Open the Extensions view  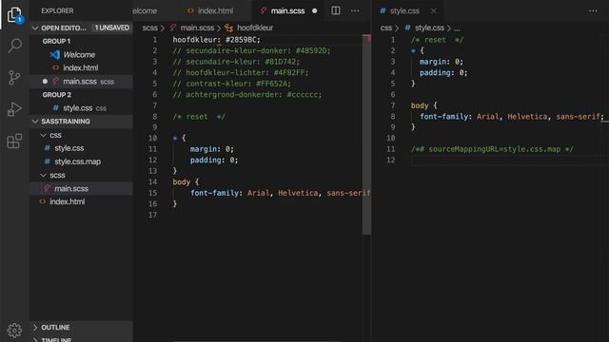(14, 141)
